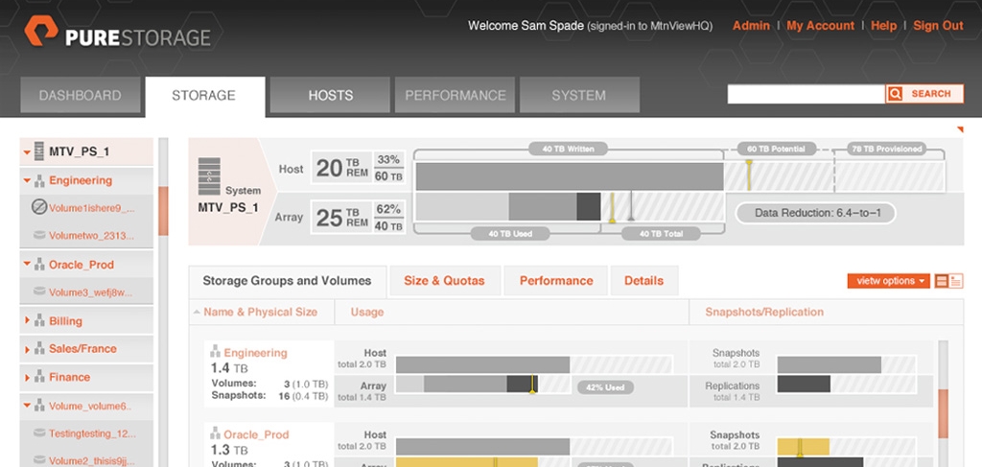This screenshot has height=467, width=982.
Task: Click the sidebar tree scrollbar thumb
Action: click(163, 211)
